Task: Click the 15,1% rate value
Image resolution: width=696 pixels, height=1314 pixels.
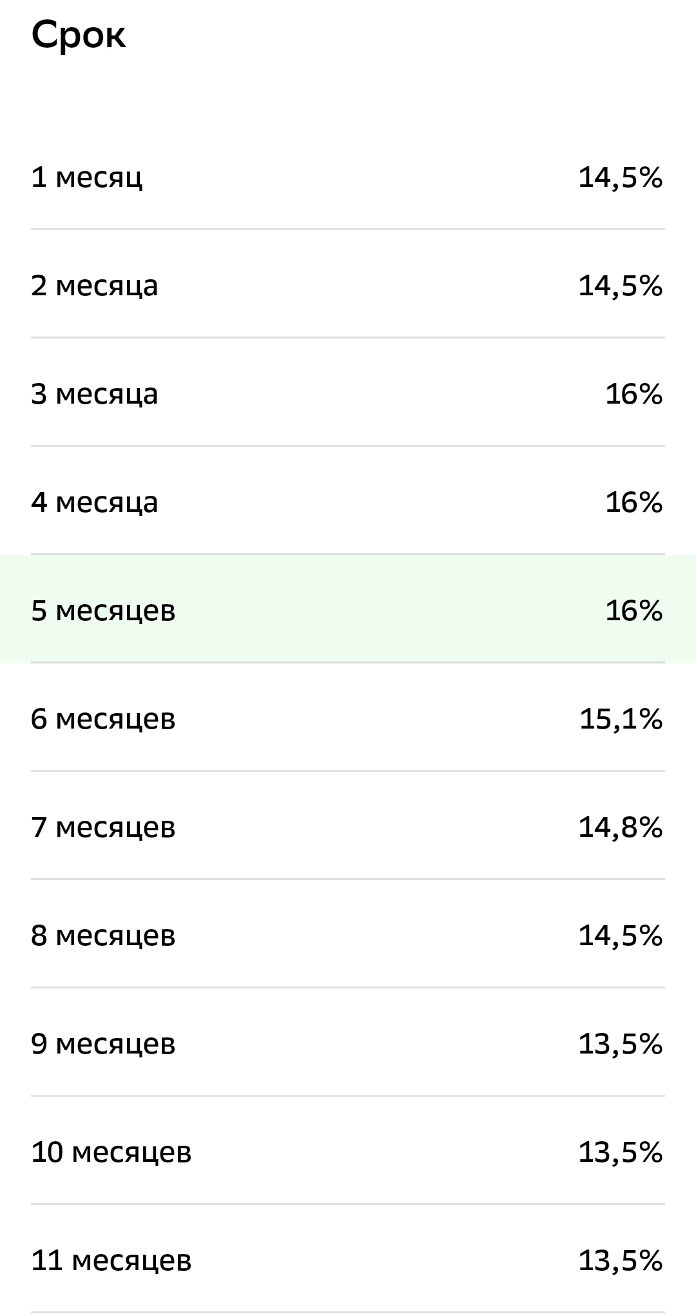Action: point(621,718)
